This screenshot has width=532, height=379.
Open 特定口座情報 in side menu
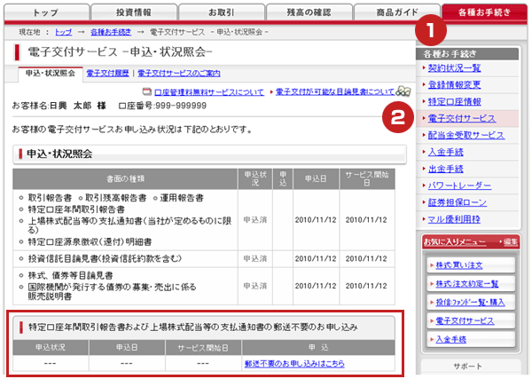tap(454, 101)
